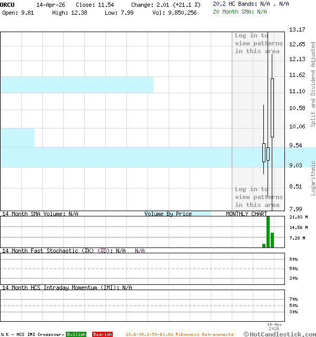
Task: Click the 14-Apr 2026 date axis label
Action: [274, 326]
